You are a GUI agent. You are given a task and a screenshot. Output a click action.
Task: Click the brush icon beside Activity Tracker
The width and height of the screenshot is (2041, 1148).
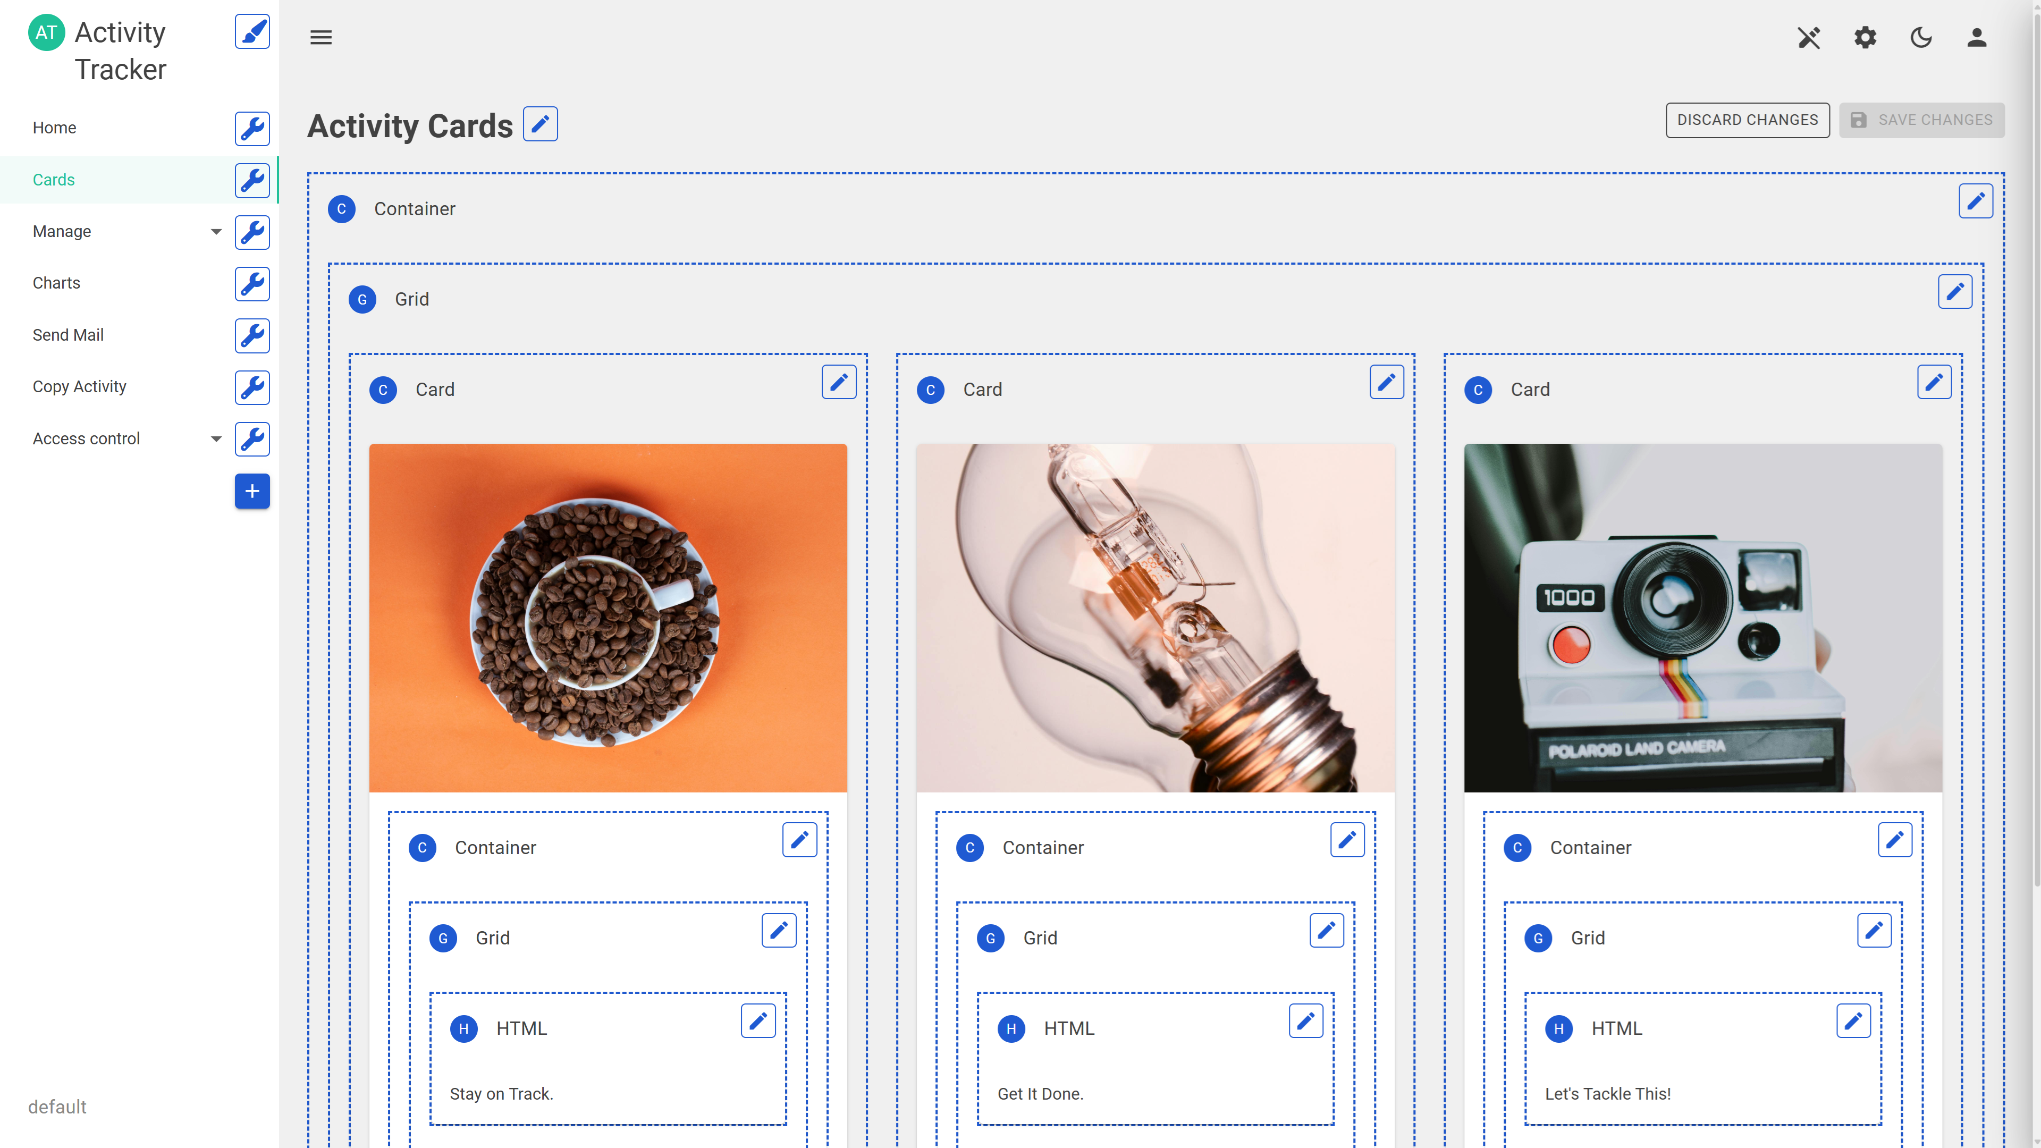[x=252, y=32]
